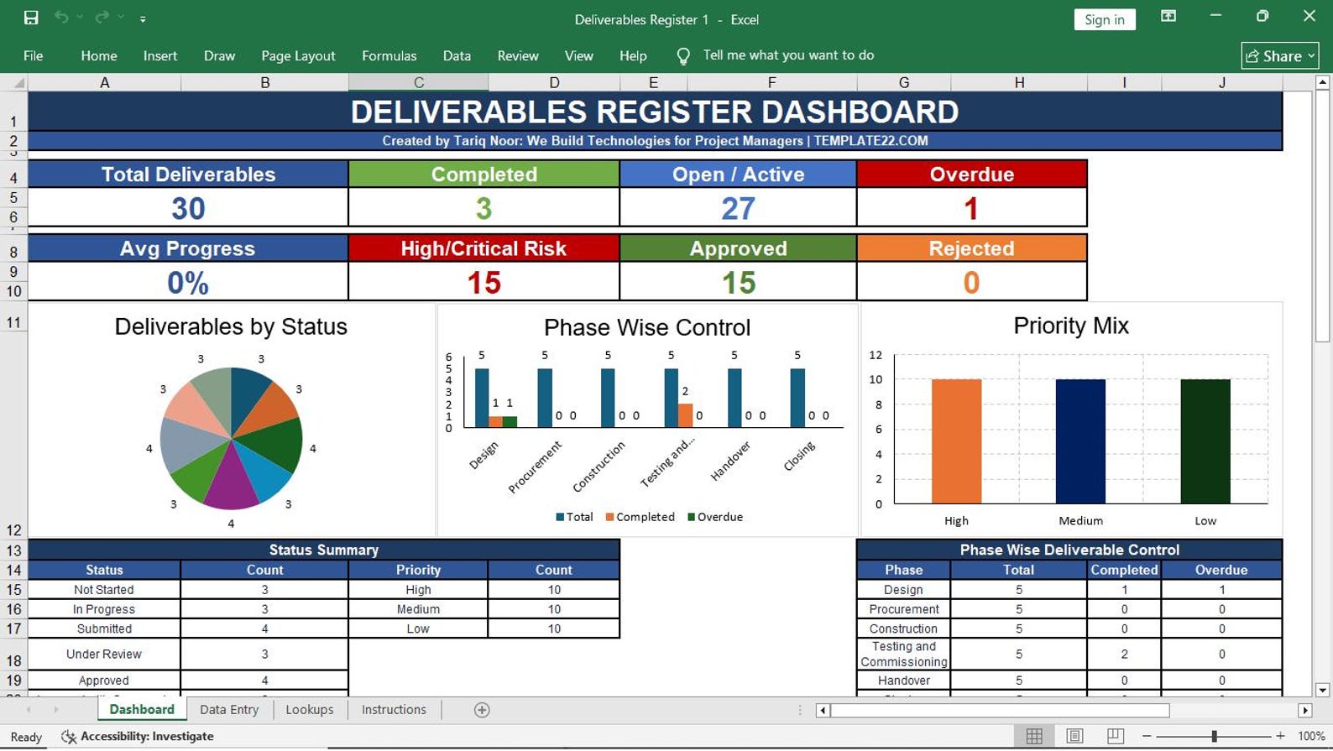Click Accessibility: Investigate in status bar
1333x751 pixels.
coord(138,737)
